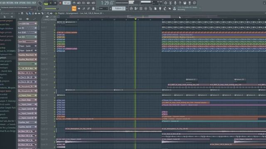Viewport: 266px width, 149px height.
Task: Toggle note/clip grouping link icon
Action: [89, 8]
